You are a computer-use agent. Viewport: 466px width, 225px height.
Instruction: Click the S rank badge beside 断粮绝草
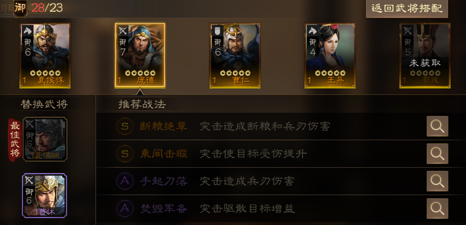(x=125, y=127)
